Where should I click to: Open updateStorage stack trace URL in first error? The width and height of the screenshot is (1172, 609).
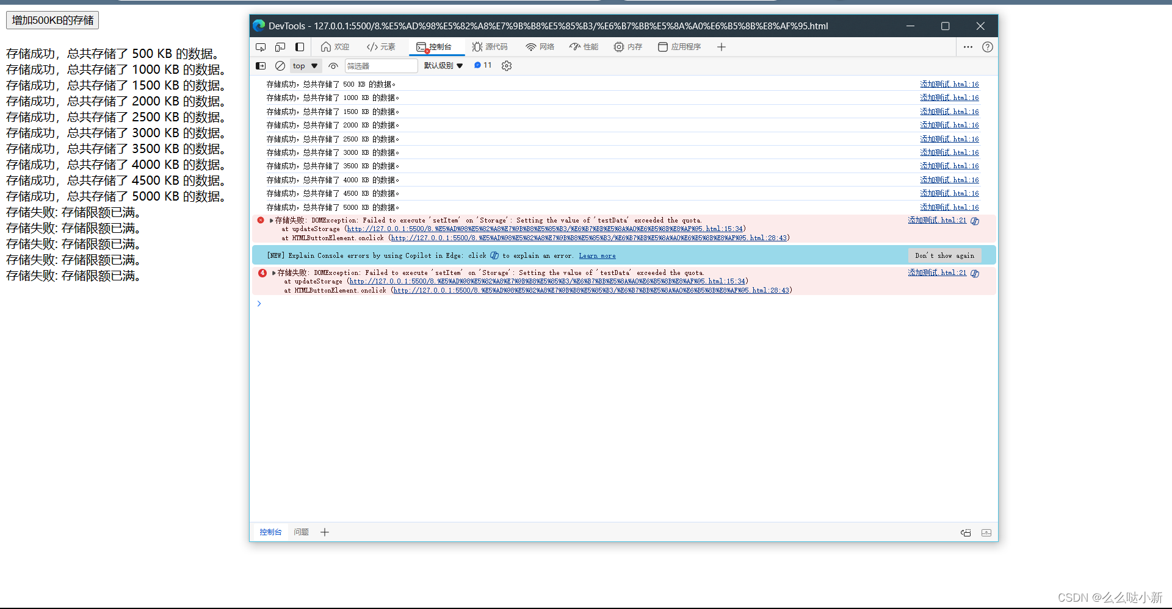coord(545,229)
